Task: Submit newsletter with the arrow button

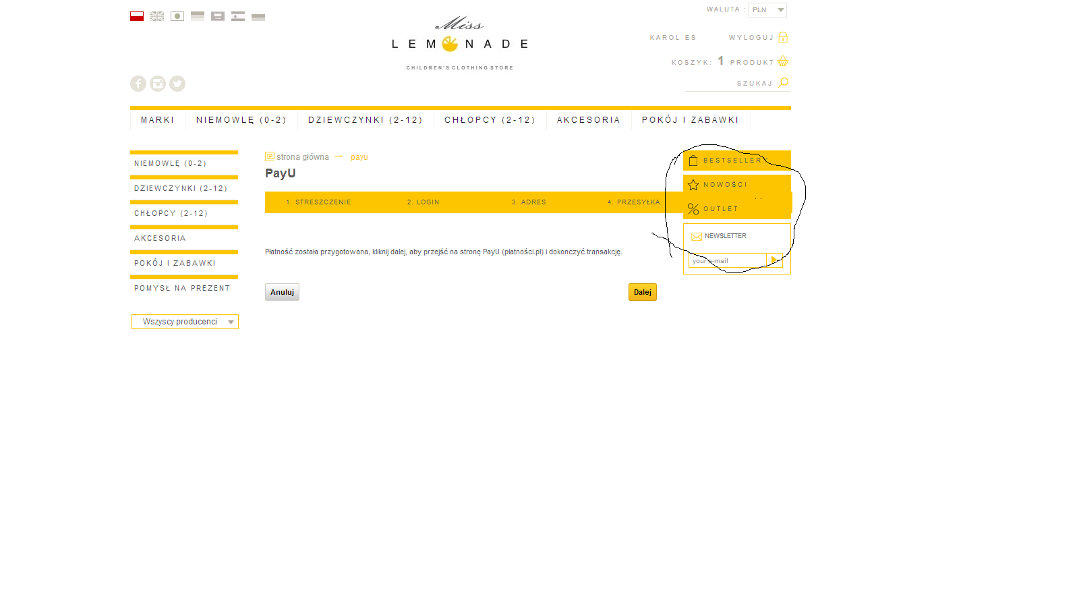Action: [x=775, y=260]
